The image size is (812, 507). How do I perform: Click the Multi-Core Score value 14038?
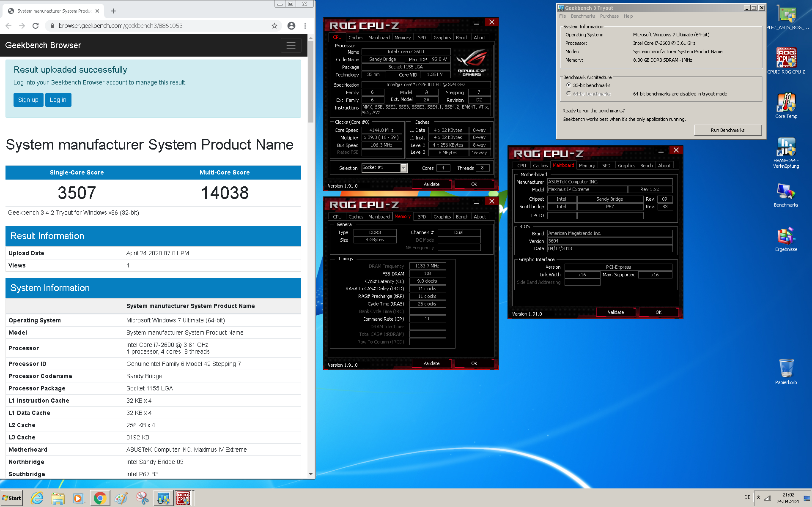pos(225,193)
